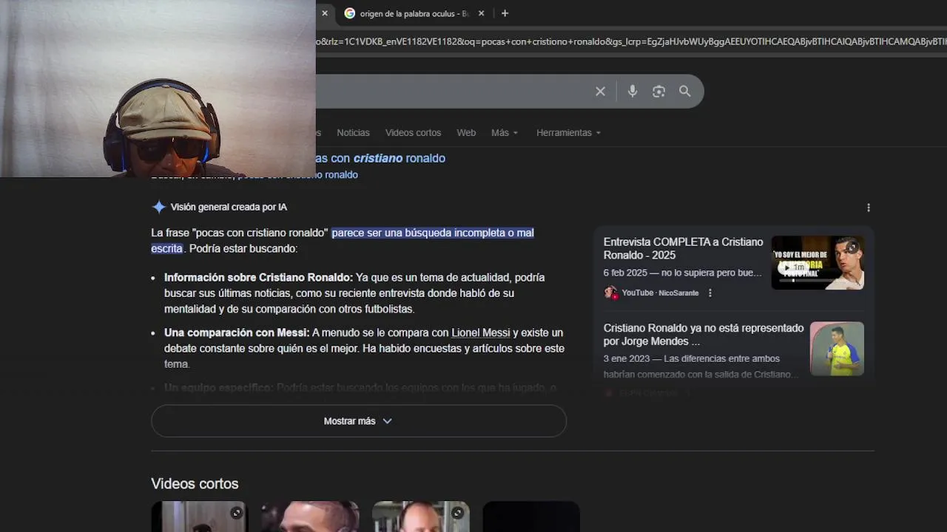
Task: Open the Noticias search filter
Action: tap(353, 133)
